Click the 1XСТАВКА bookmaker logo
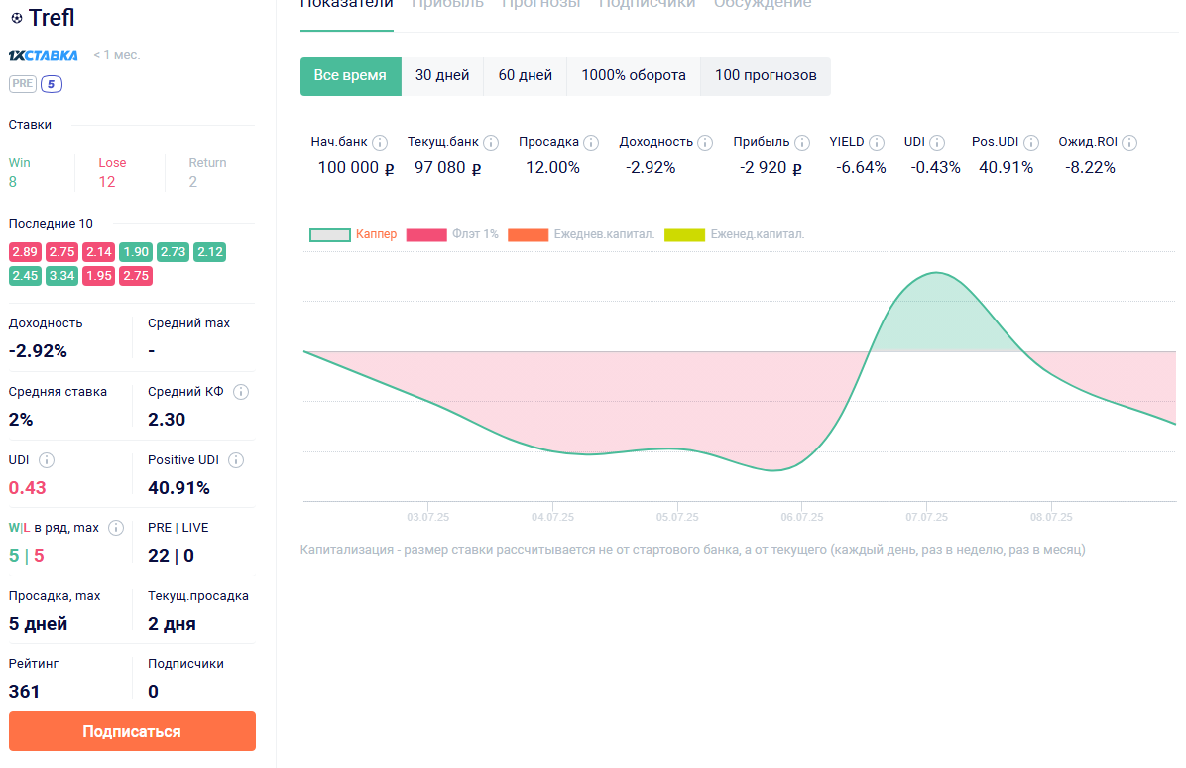Screen dimensions: 1186x768 click(43, 55)
